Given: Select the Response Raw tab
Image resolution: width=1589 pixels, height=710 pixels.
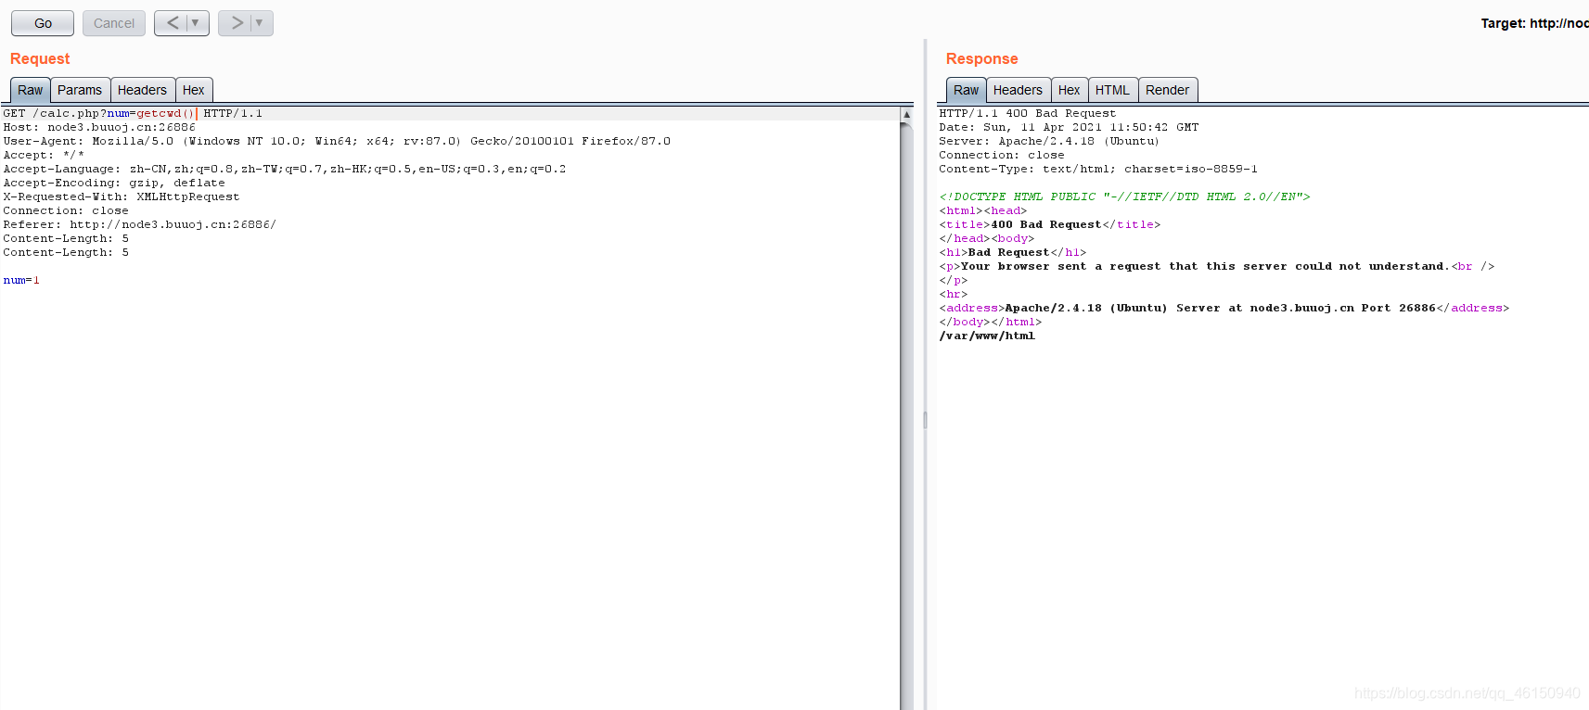Looking at the screenshot, I should (966, 90).
